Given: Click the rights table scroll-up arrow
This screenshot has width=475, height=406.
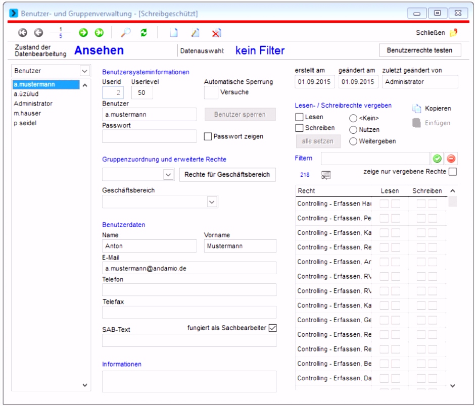Looking at the screenshot, I should pos(453,191).
